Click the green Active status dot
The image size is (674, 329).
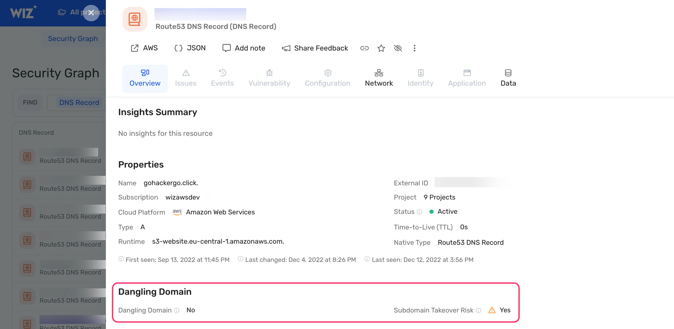coord(431,212)
